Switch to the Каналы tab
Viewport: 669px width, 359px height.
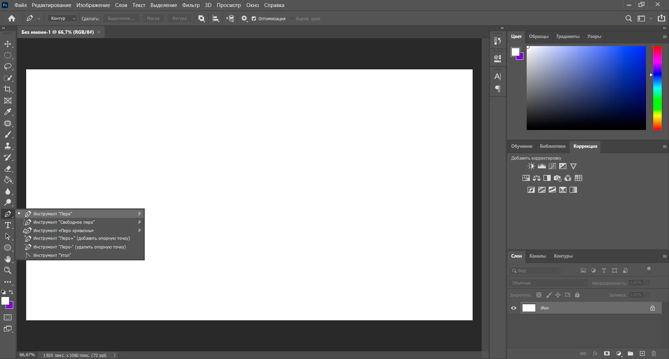click(x=537, y=256)
